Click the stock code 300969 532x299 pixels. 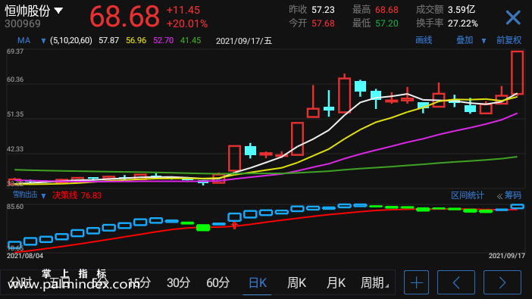23,23
